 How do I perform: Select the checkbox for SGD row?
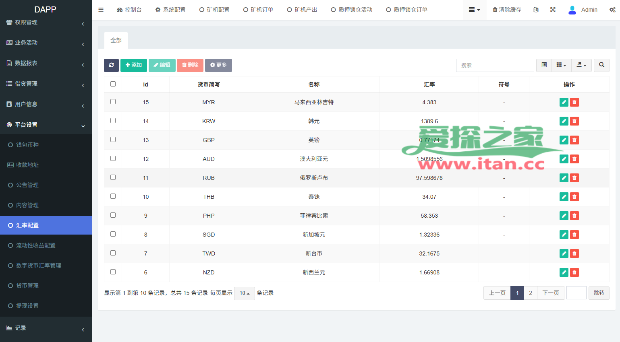coord(113,234)
